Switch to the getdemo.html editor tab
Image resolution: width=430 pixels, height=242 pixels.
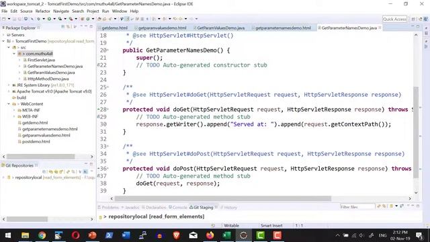[114, 28]
